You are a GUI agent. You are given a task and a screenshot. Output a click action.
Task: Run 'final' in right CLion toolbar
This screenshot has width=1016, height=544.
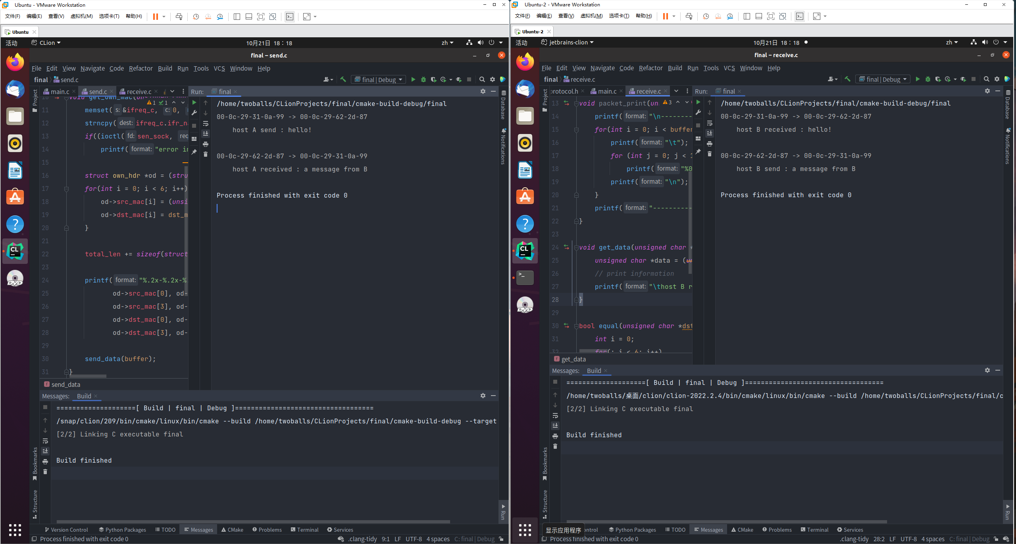(918, 79)
